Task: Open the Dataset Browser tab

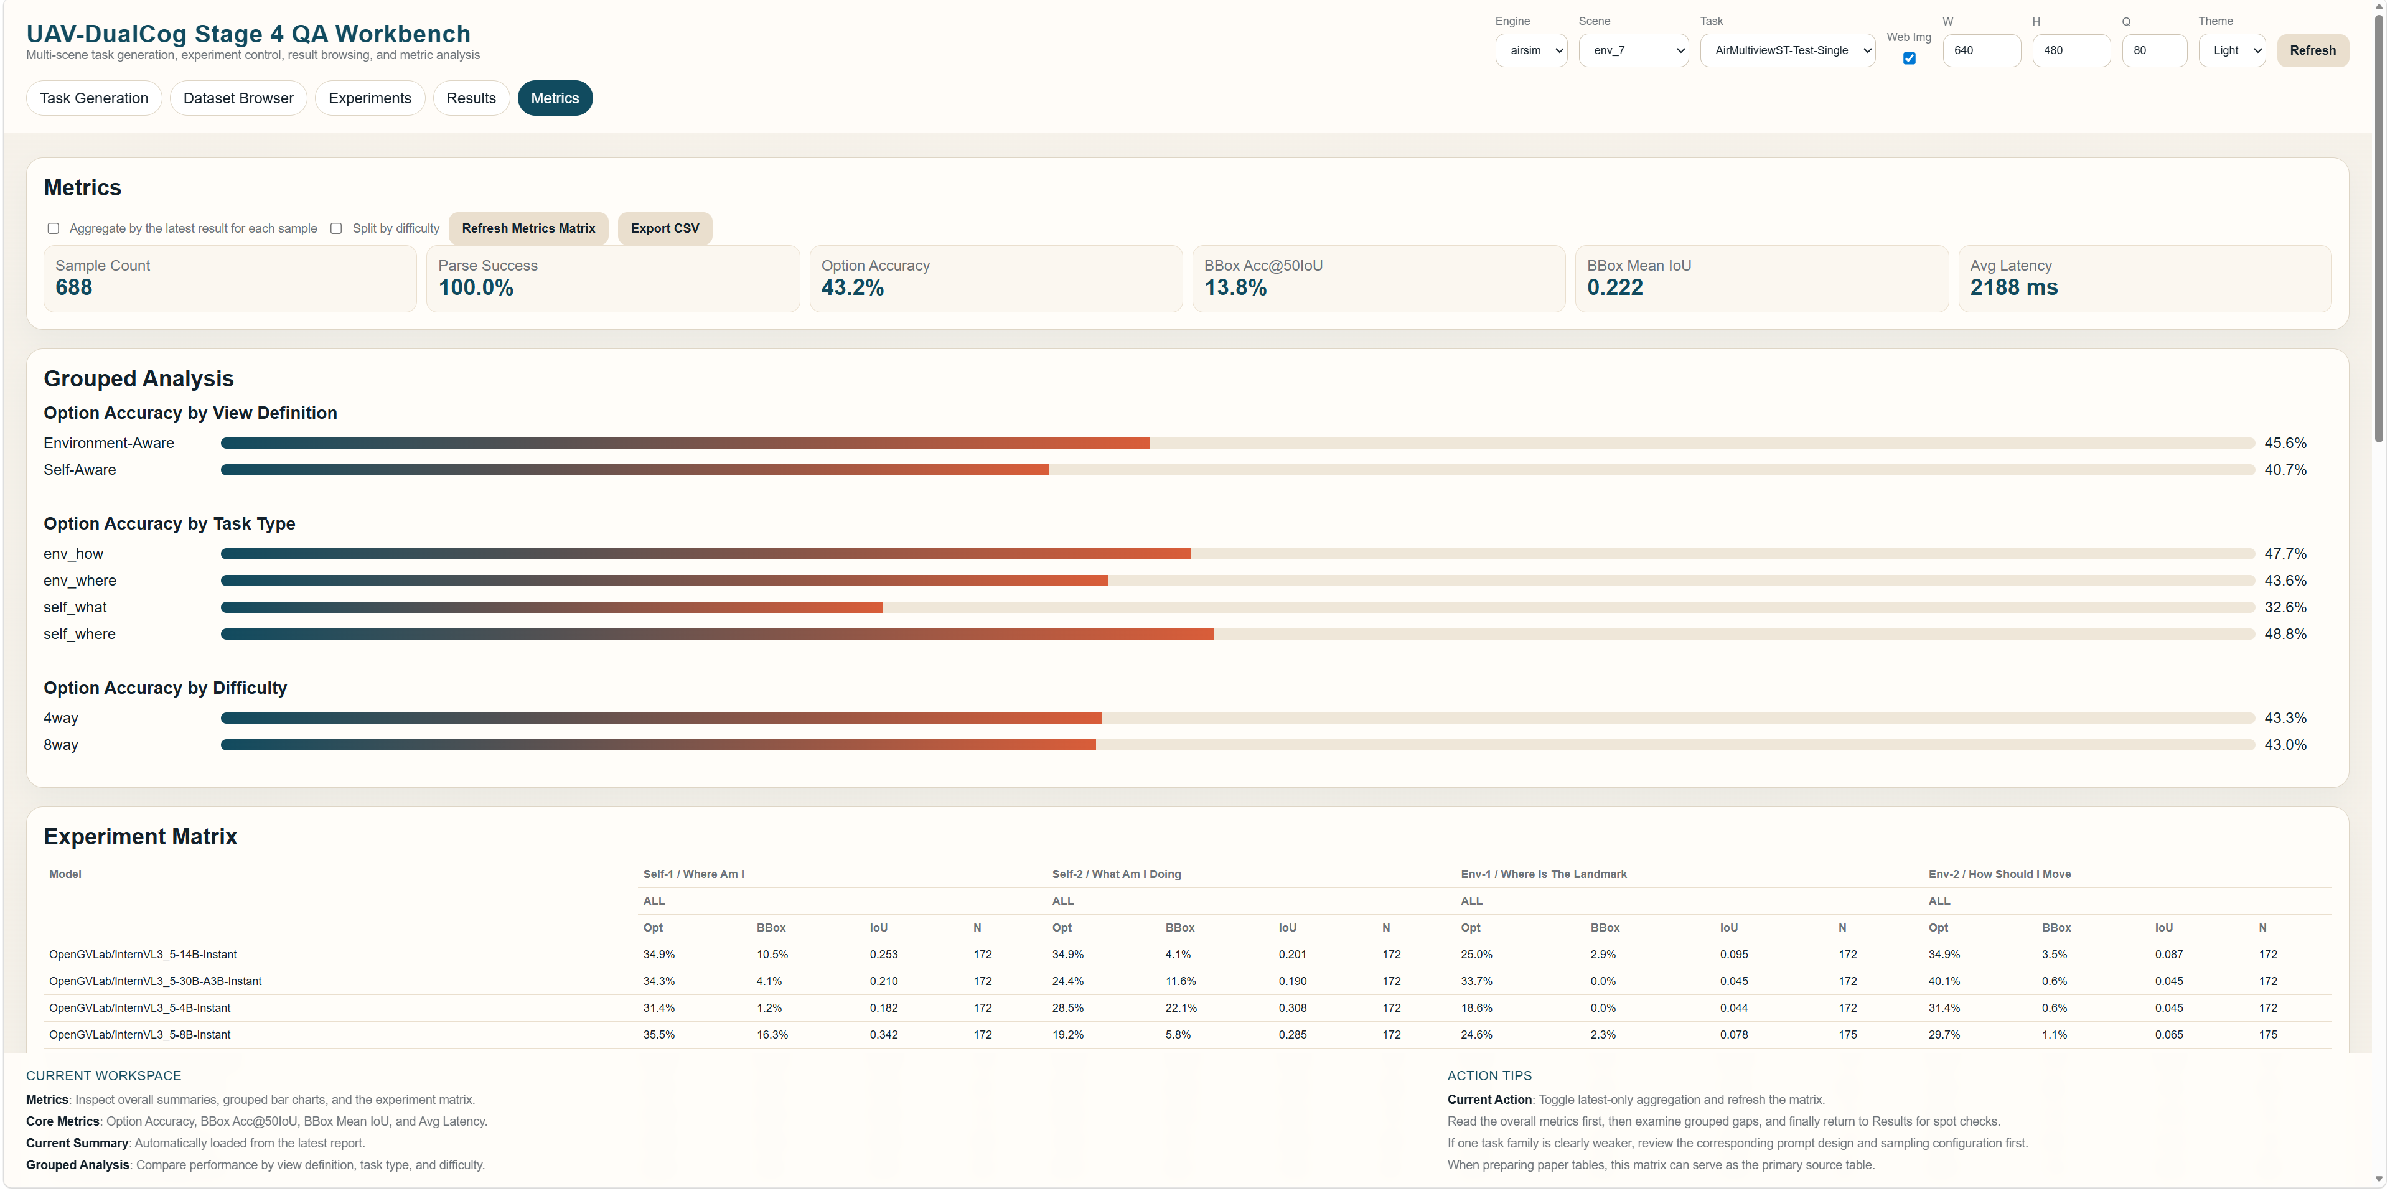Action: tap(238, 98)
